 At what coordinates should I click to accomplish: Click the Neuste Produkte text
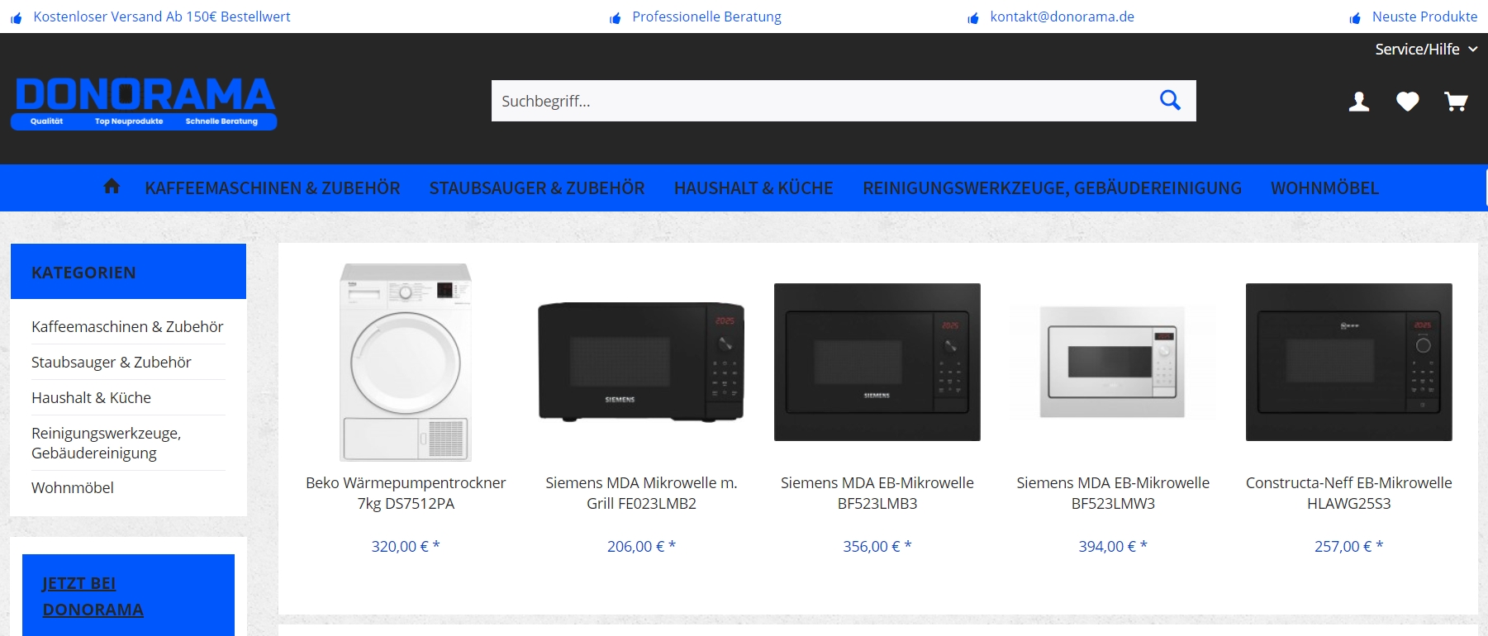tap(1424, 17)
